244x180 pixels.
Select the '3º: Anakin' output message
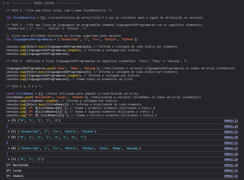point(15,176)
